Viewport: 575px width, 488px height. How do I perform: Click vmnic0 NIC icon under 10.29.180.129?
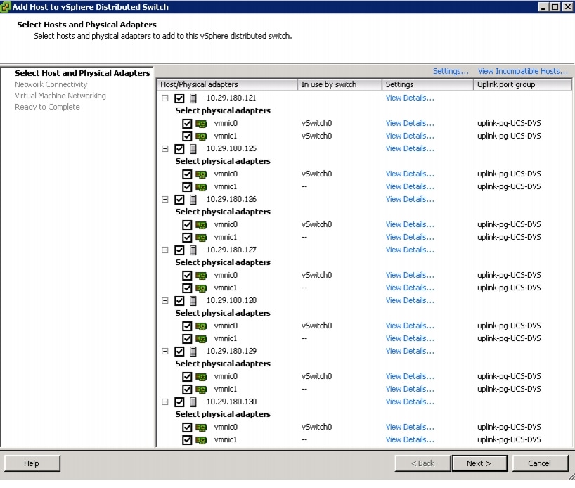point(201,377)
